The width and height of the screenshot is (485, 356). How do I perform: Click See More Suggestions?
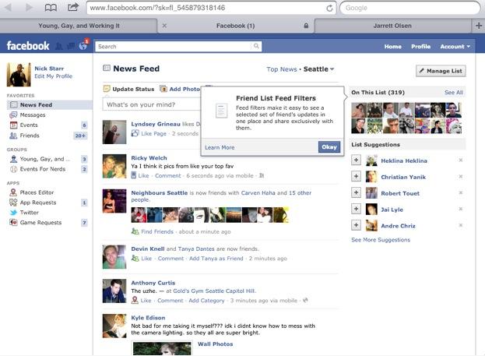click(x=381, y=240)
